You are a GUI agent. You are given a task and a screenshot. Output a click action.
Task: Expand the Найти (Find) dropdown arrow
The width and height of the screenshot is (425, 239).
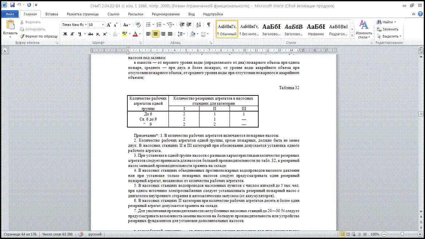(x=395, y=22)
